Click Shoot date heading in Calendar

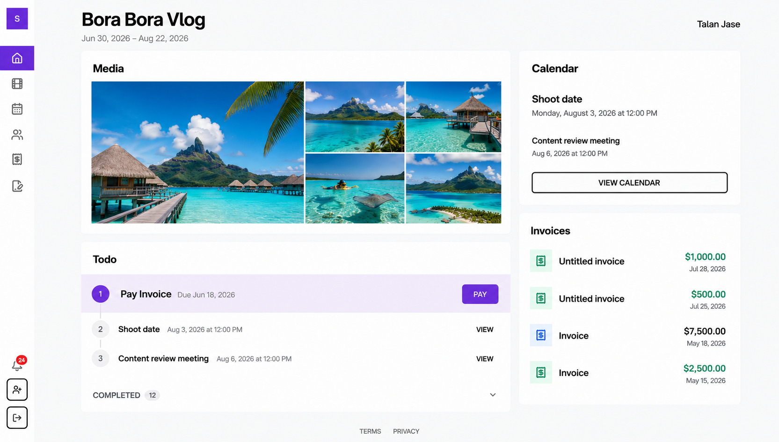click(x=557, y=99)
